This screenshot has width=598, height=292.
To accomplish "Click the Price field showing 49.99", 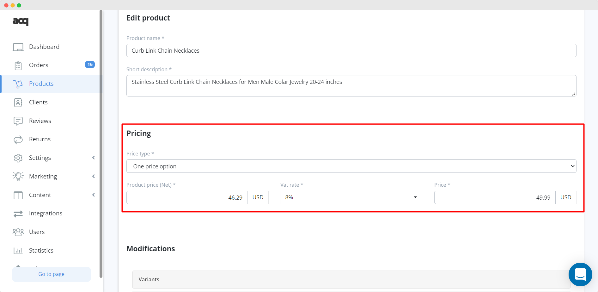I will click(x=495, y=197).
